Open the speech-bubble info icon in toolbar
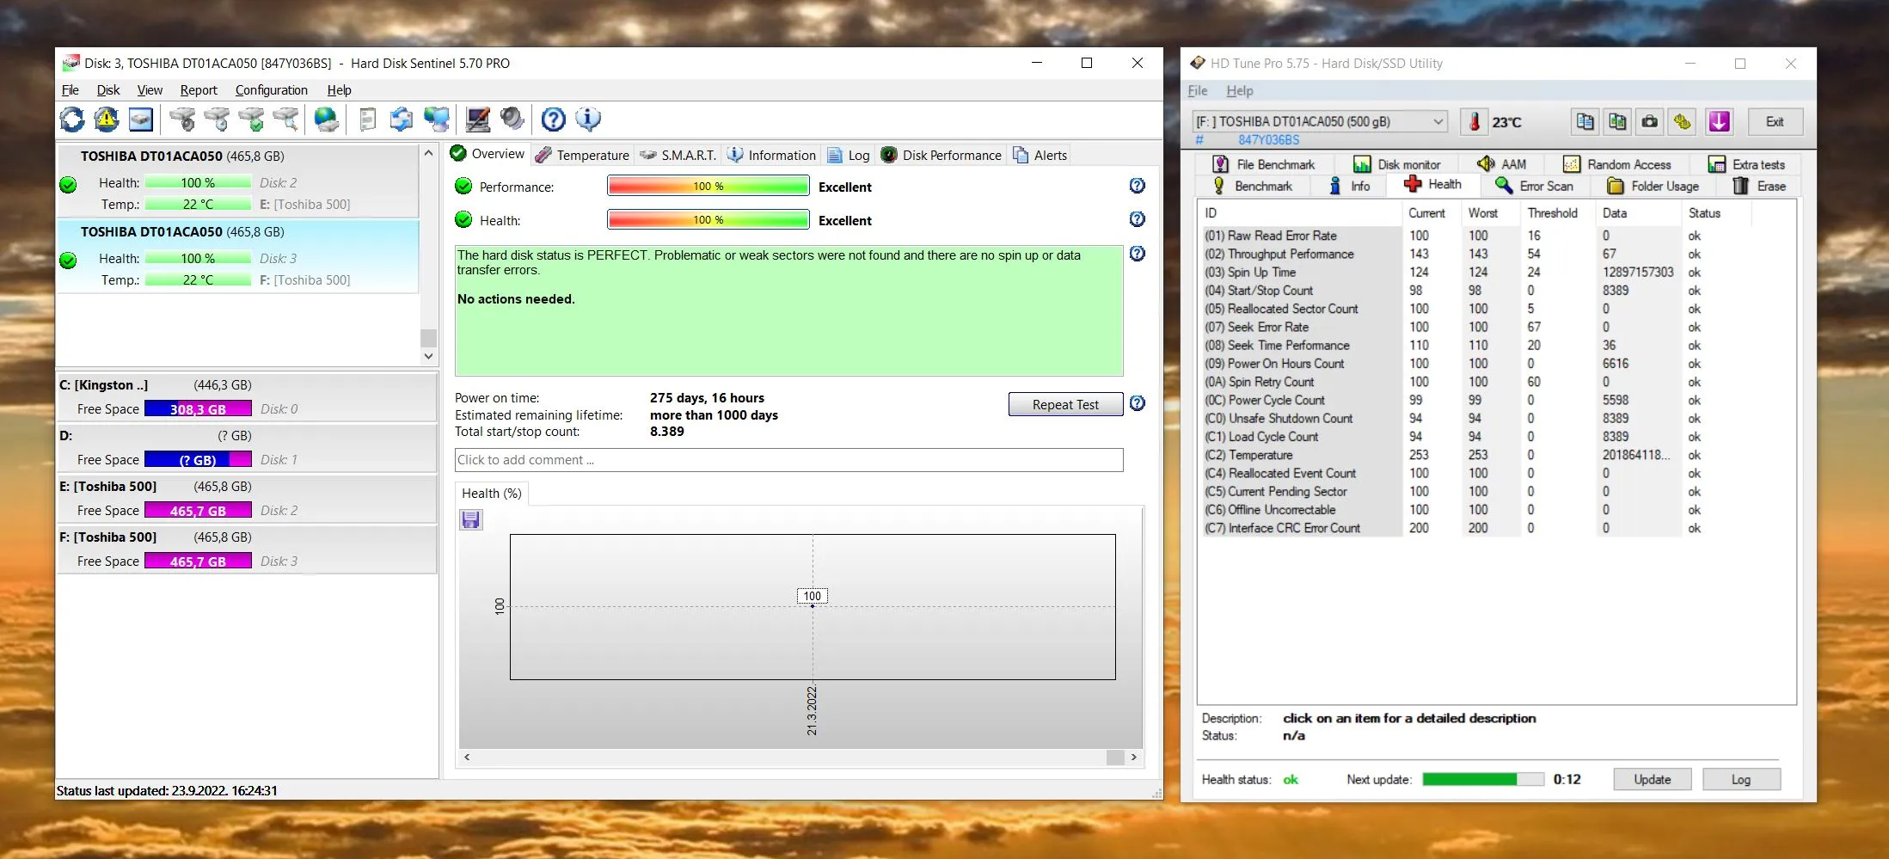 pyautogui.click(x=588, y=120)
